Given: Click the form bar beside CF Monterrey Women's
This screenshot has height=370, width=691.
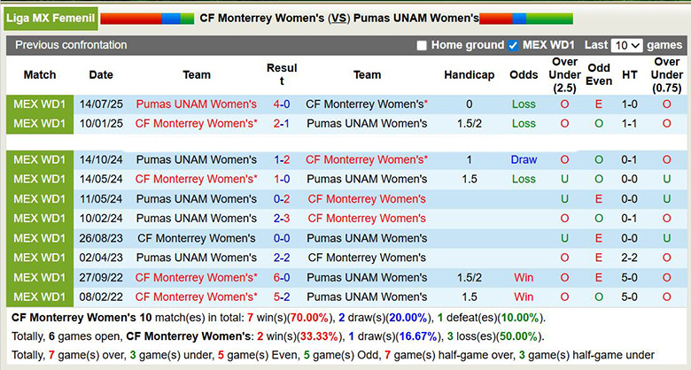Looking at the screenshot, I should pos(147,18).
